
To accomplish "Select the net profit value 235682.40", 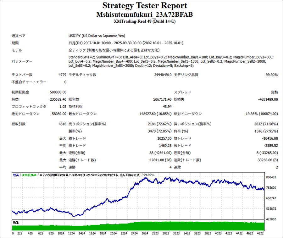I will [x=58, y=99].
